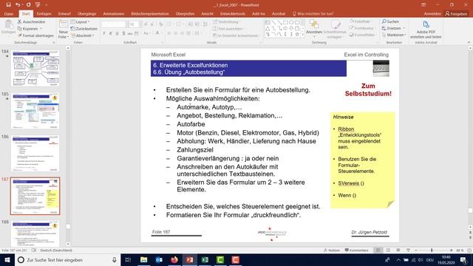
Task: Expand Ersetzen dropdown arrow
Action: (404, 28)
